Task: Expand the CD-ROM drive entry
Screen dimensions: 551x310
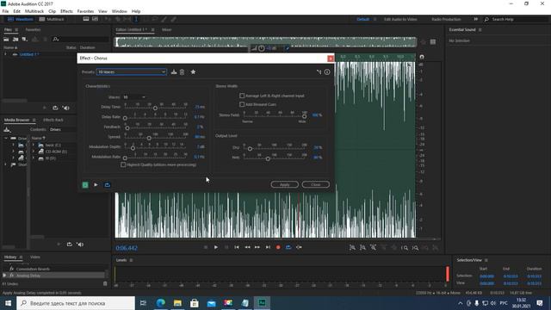Action: pos(34,152)
